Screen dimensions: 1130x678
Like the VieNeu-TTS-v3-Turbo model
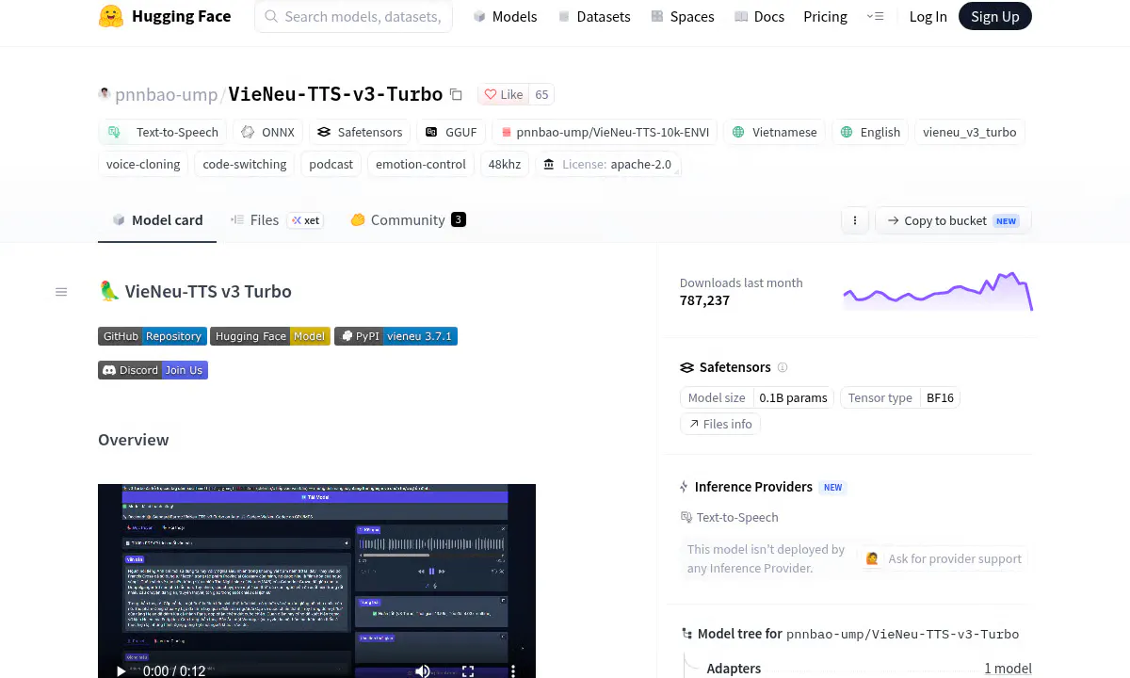pyautogui.click(x=504, y=94)
